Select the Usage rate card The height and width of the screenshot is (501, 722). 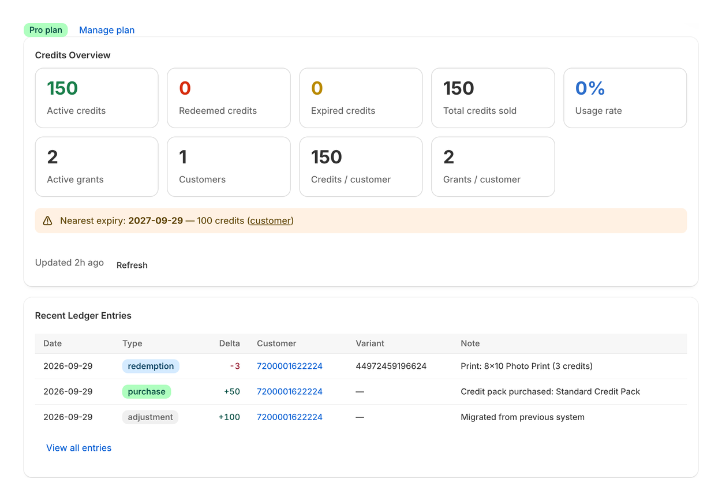coord(625,98)
